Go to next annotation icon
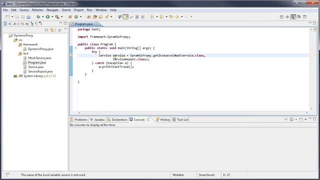Viewport: 320px width, 180px height. click(x=152, y=16)
